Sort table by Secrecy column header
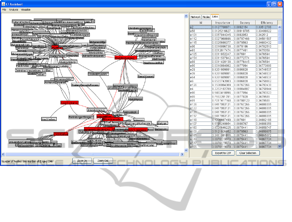Screen dimensions: 292x222 coord(244,23)
